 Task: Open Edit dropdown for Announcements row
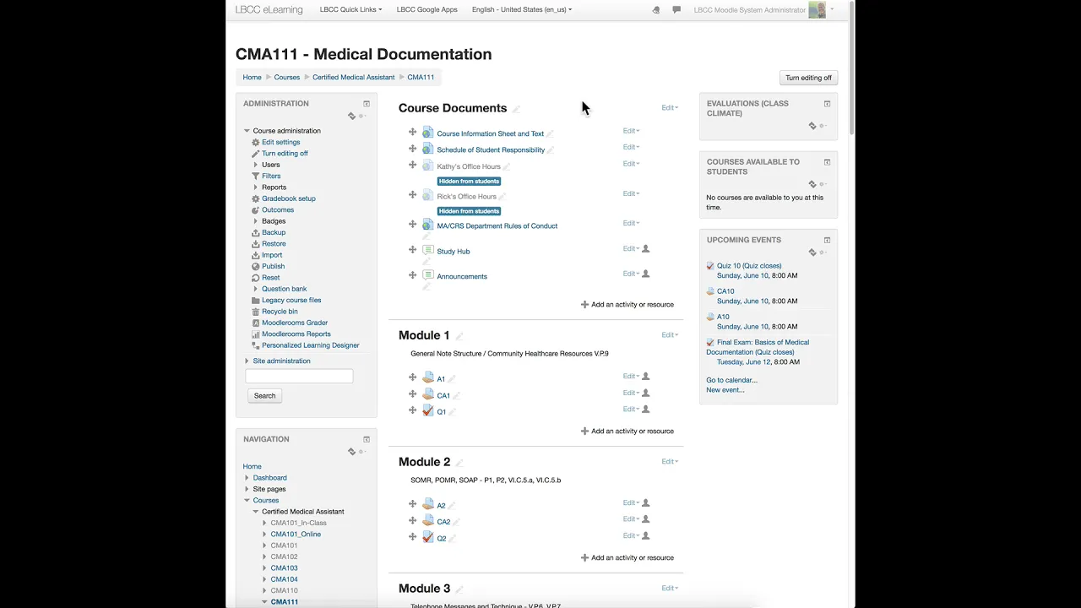pyautogui.click(x=631, y=274)
